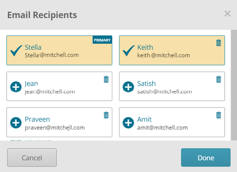Add Amit with the plus icon
The width and height of the screenshot is (237, 172).
[128, 123]
